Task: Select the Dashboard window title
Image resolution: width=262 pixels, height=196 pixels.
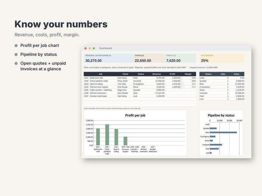Action: (x=106, y=48)
